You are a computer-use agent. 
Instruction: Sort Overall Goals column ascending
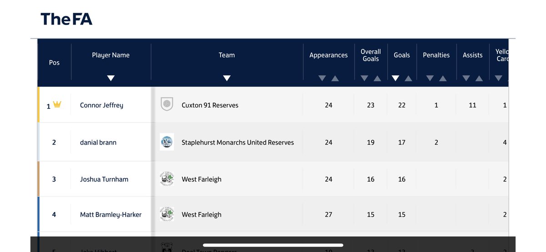click(377, 78)
